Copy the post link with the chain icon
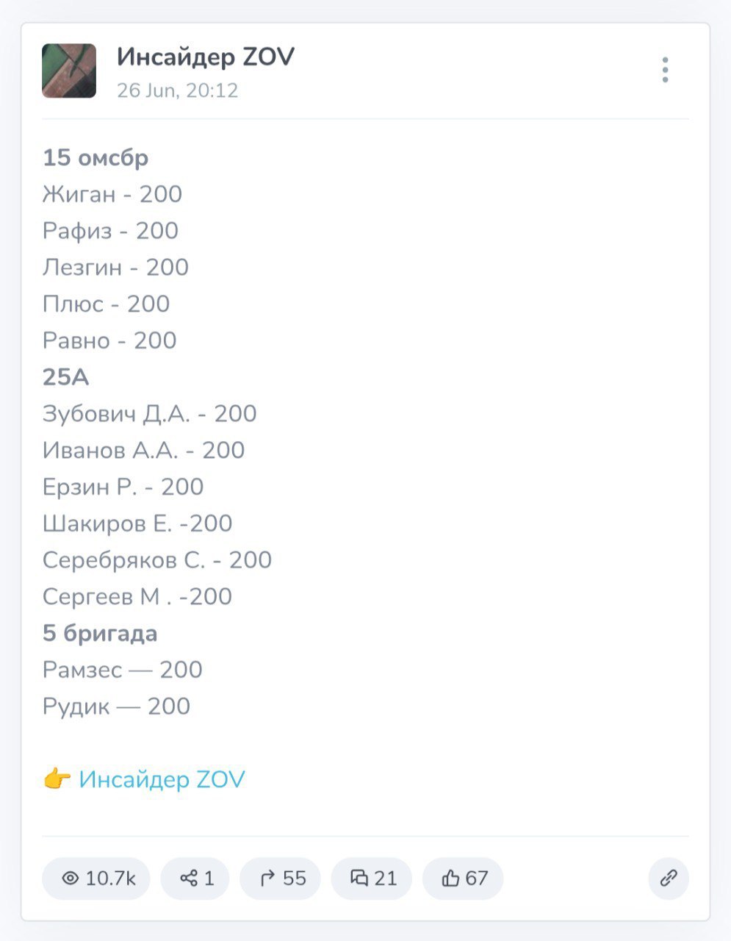 pyautogui.click(x=668, y=878)
